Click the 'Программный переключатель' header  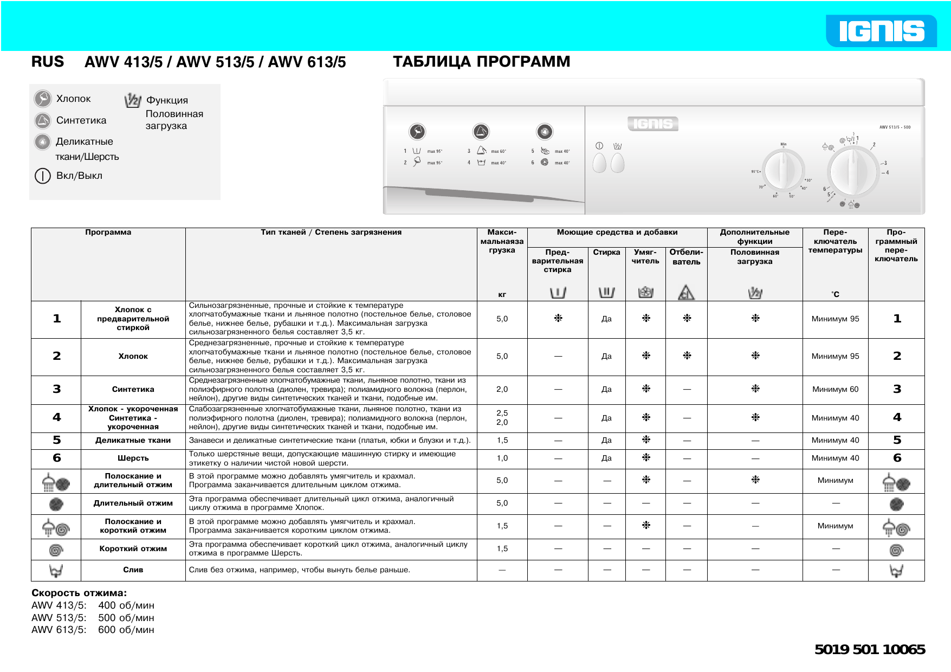pyautogui.click(x=896, y=245)
